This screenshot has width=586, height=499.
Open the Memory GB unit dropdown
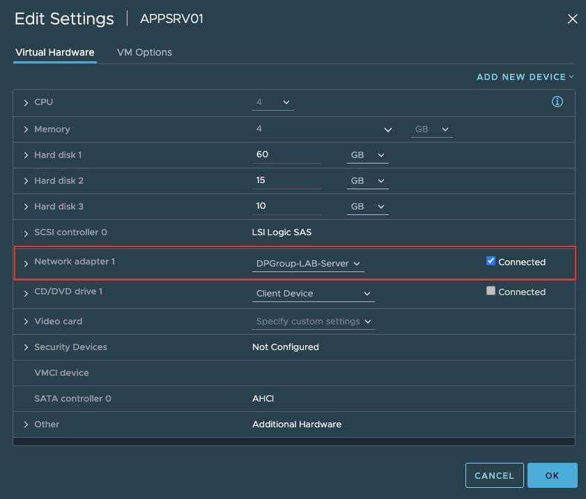[x=431, y=129]
